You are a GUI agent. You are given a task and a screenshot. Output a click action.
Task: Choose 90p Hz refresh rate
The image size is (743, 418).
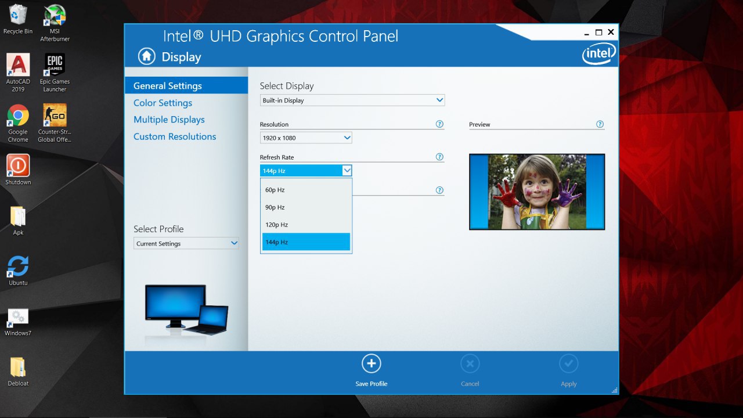(x=306, y=207)
